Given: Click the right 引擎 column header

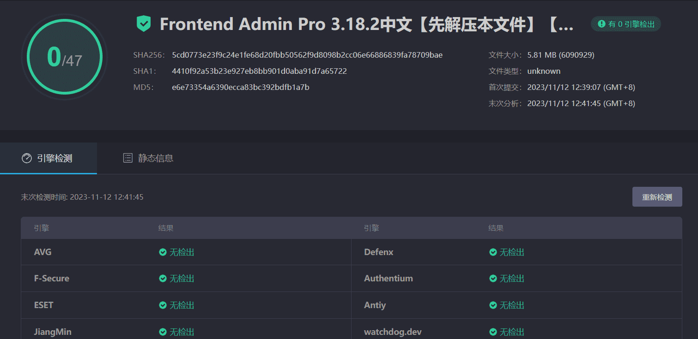Looking at the screenshot, I should 371,228.
